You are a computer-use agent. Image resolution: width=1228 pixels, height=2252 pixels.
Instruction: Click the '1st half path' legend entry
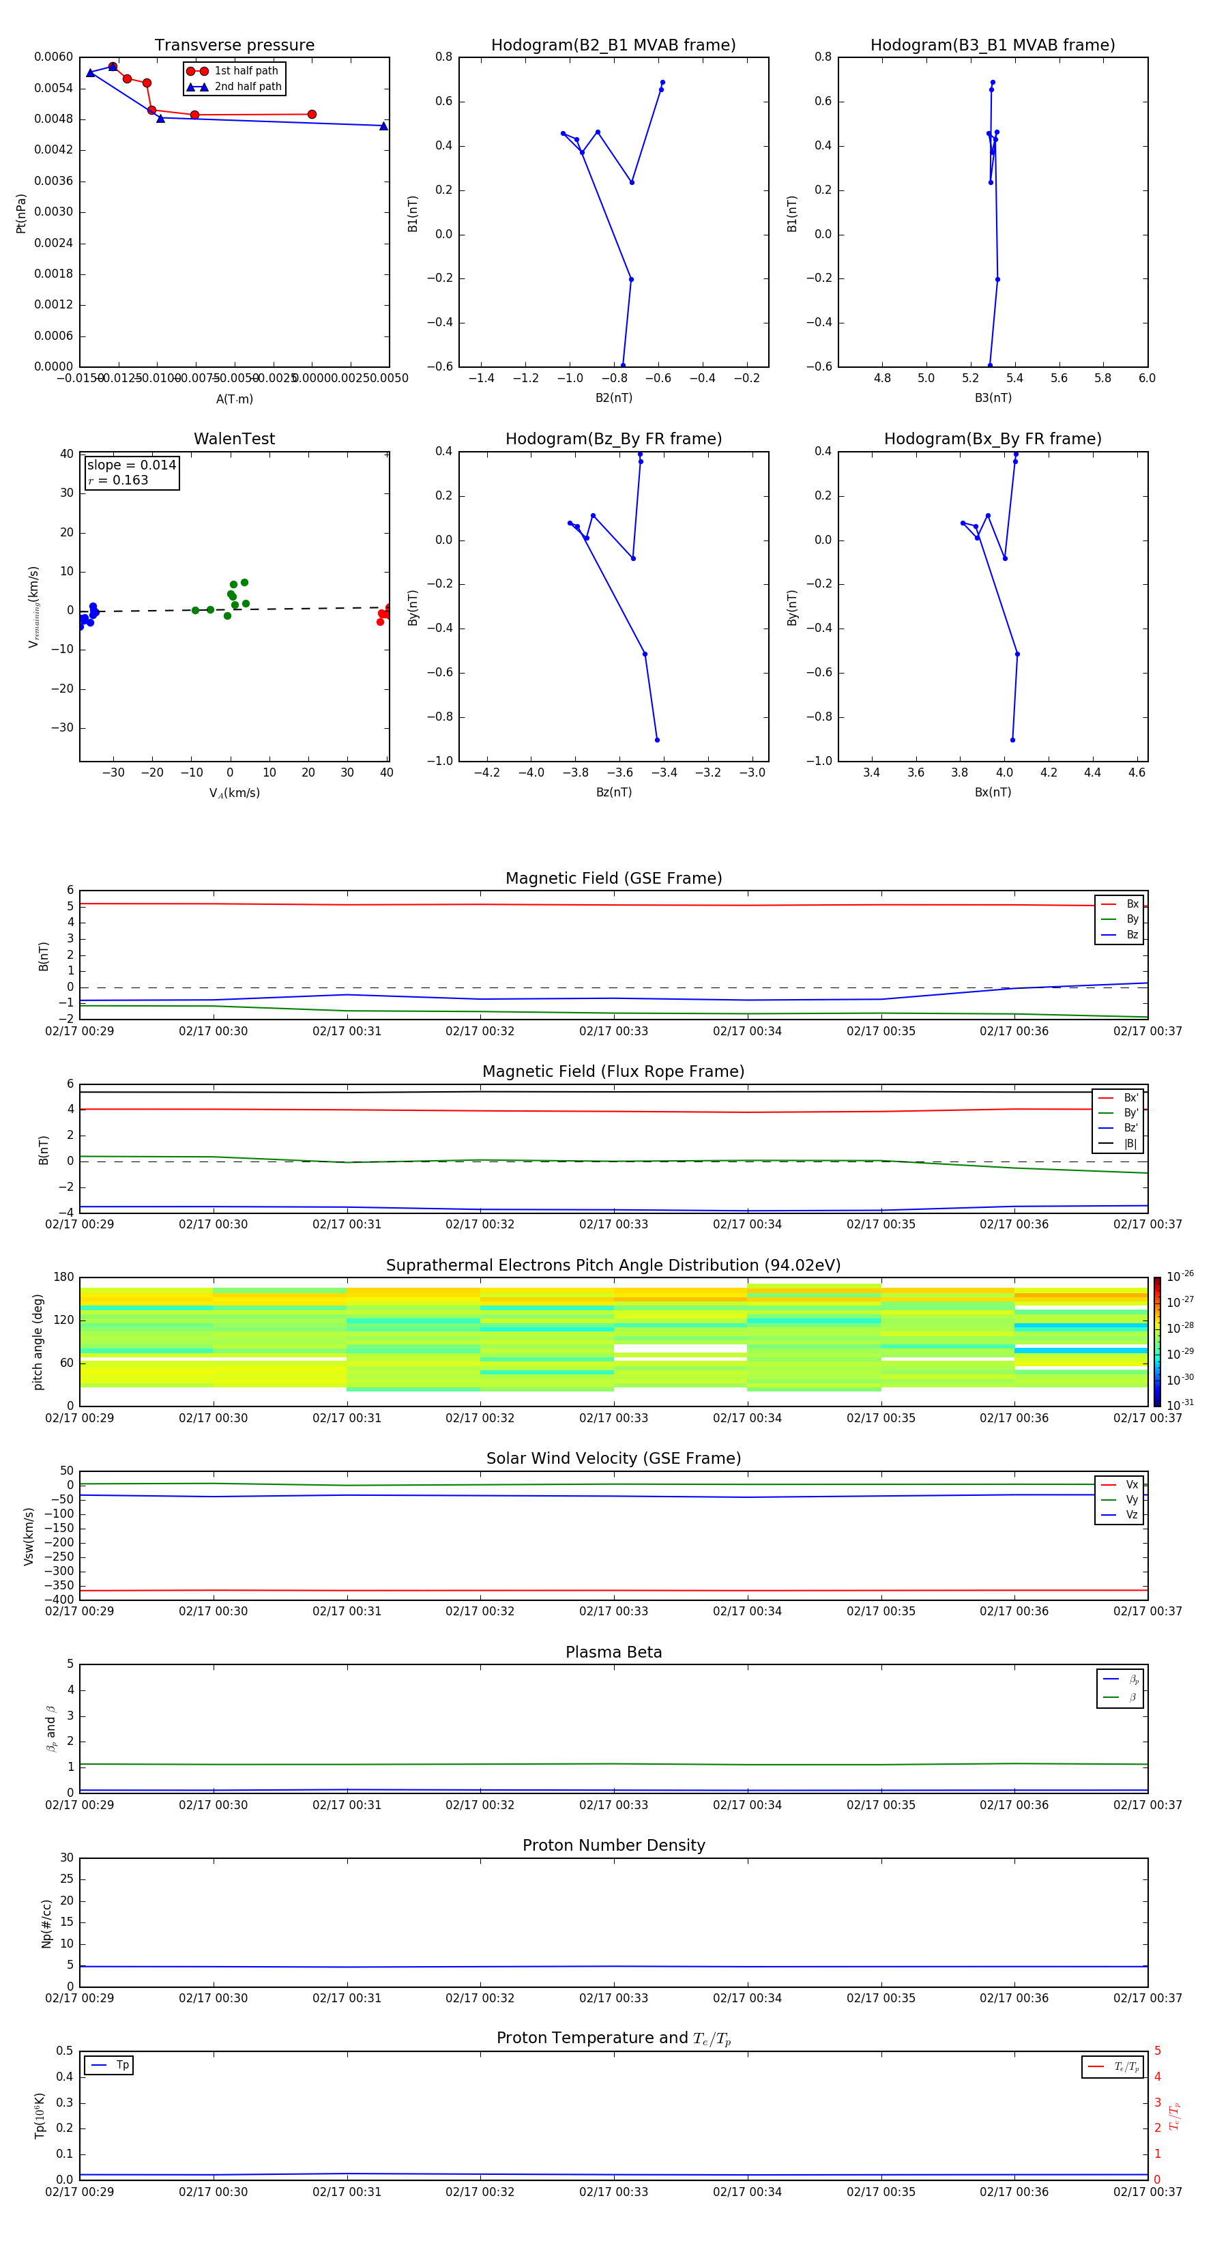[234, 71]
